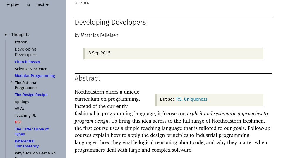Click the Developing Developers page title
Screen dimensions: 281x158
[x=110, y=23]
